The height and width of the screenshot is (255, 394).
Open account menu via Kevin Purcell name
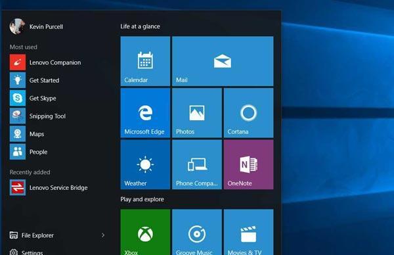[x=46, y=27]
